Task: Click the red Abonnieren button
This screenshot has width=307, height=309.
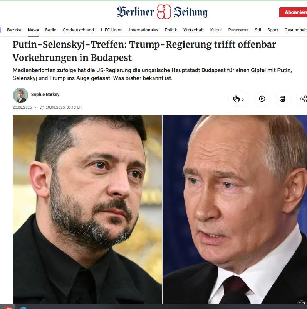Action: click(x=293, y=12)
